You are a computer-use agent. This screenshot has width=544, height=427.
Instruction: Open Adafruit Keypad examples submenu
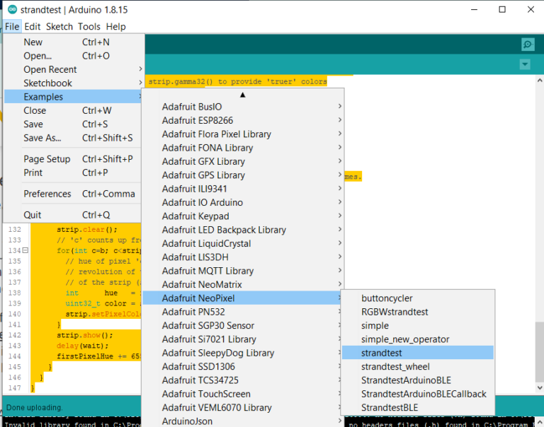pos(243,216)
